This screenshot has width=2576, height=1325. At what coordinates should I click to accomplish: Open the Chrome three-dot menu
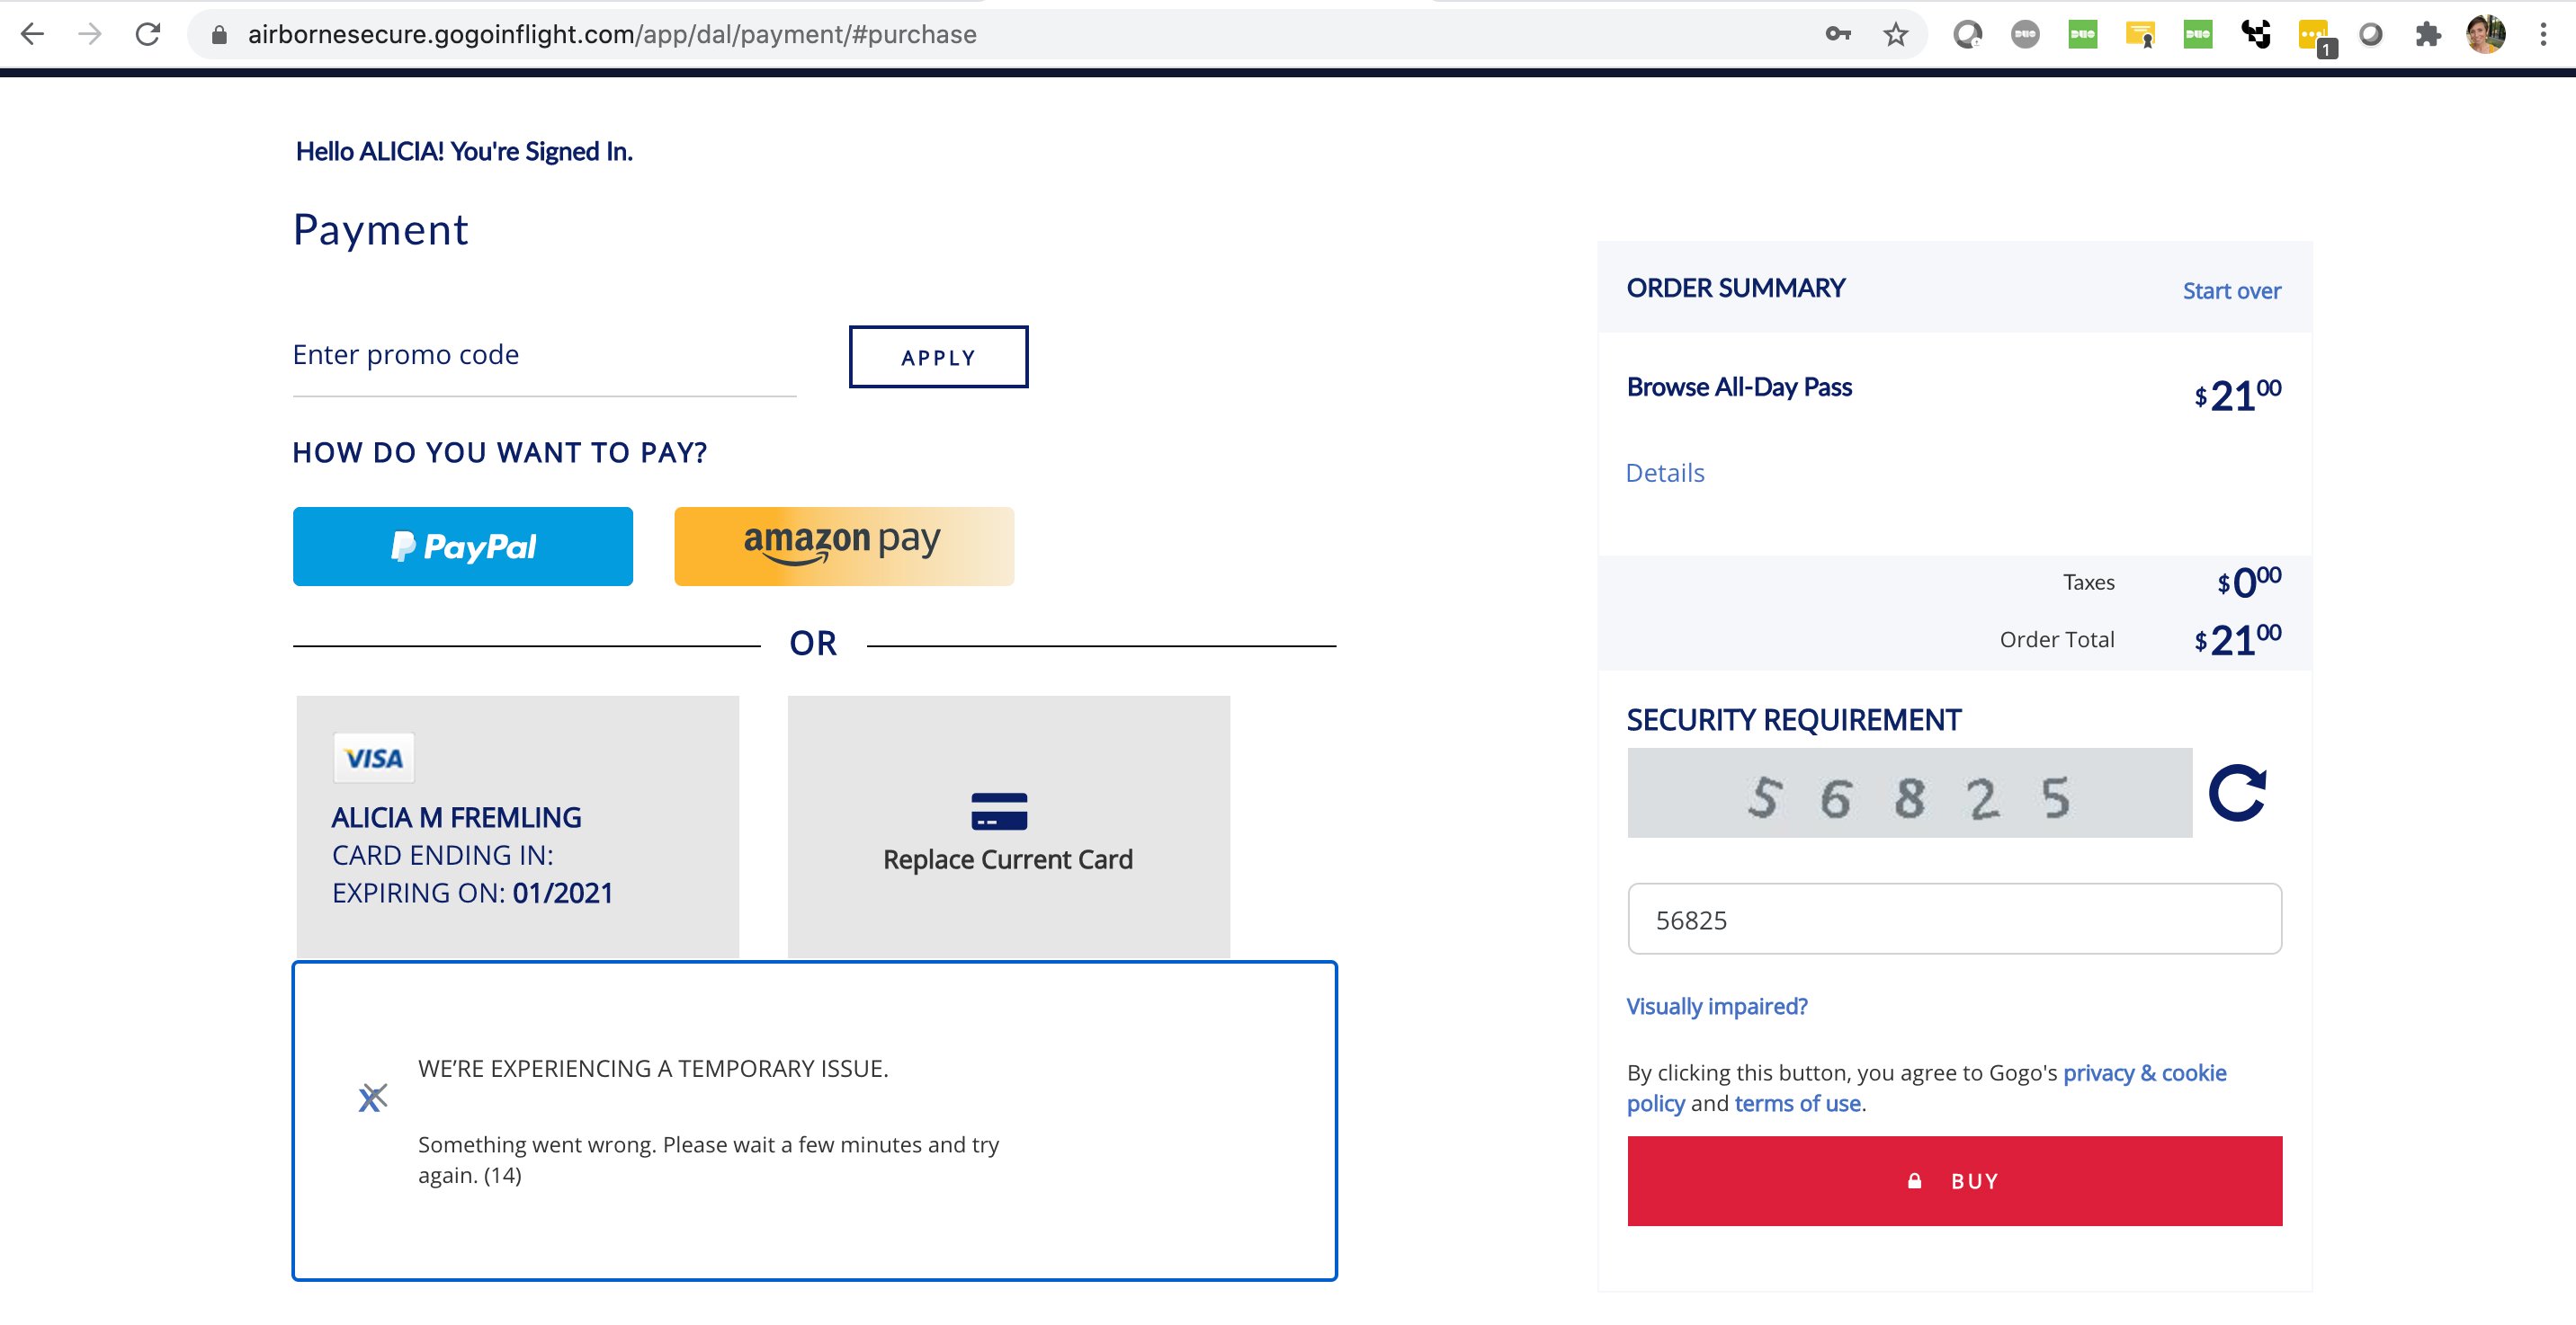tap(2543, 35)
